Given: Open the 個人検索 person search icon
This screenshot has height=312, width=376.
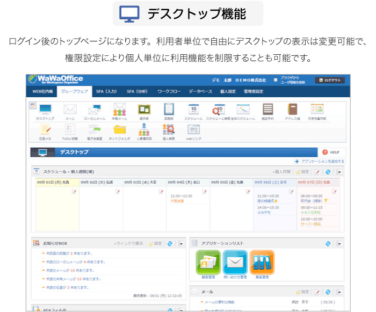Looking at the screenshot, I should click(169, 130).
